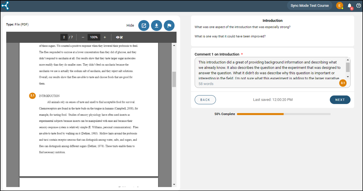Flag the submission using the flag icon
Image resolution: width=363 pixels, height=191 pixels.
(x=169, y=25)
